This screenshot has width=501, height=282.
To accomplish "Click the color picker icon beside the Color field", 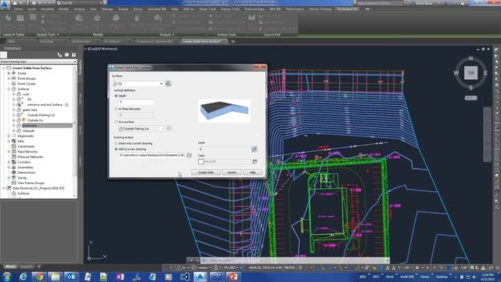I will [254, 161].
